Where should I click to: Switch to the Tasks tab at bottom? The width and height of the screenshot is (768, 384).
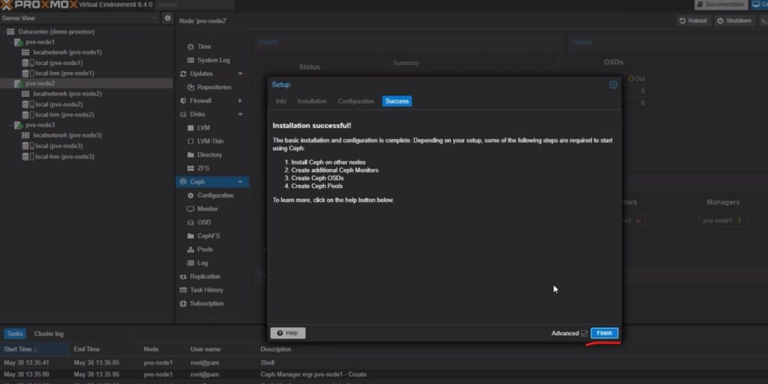pos(15,334)
